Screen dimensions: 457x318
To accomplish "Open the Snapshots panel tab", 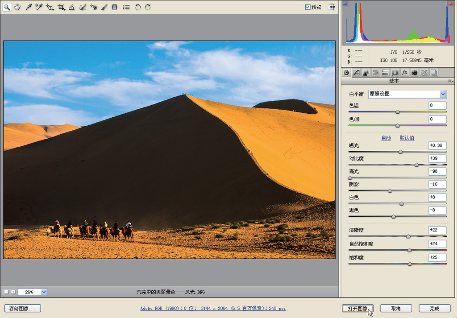I will pyautogui.click(x=434, y=73).
